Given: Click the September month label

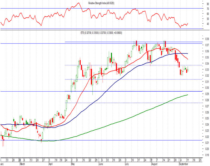Looking at the screenshot, I should pyautogui.click(x=184, y=164).
